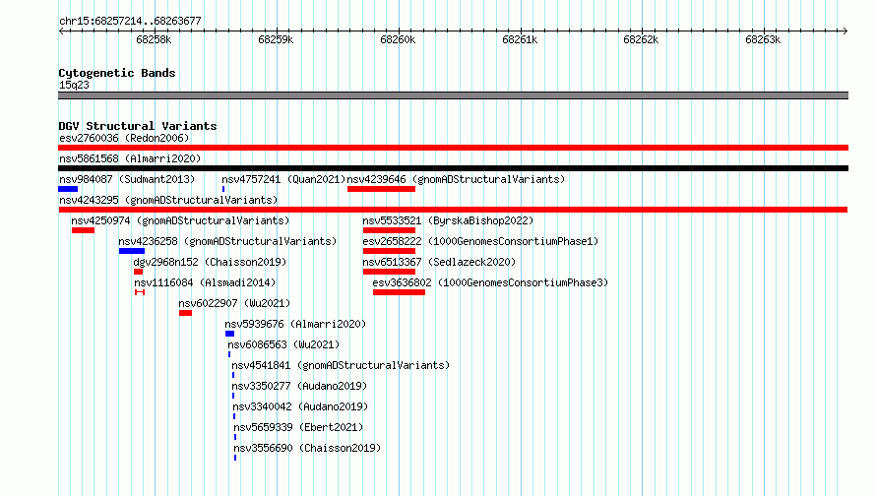Click the esv2760036 (Redon2006) variant label

pyautogui.click(x=124, y=138)
